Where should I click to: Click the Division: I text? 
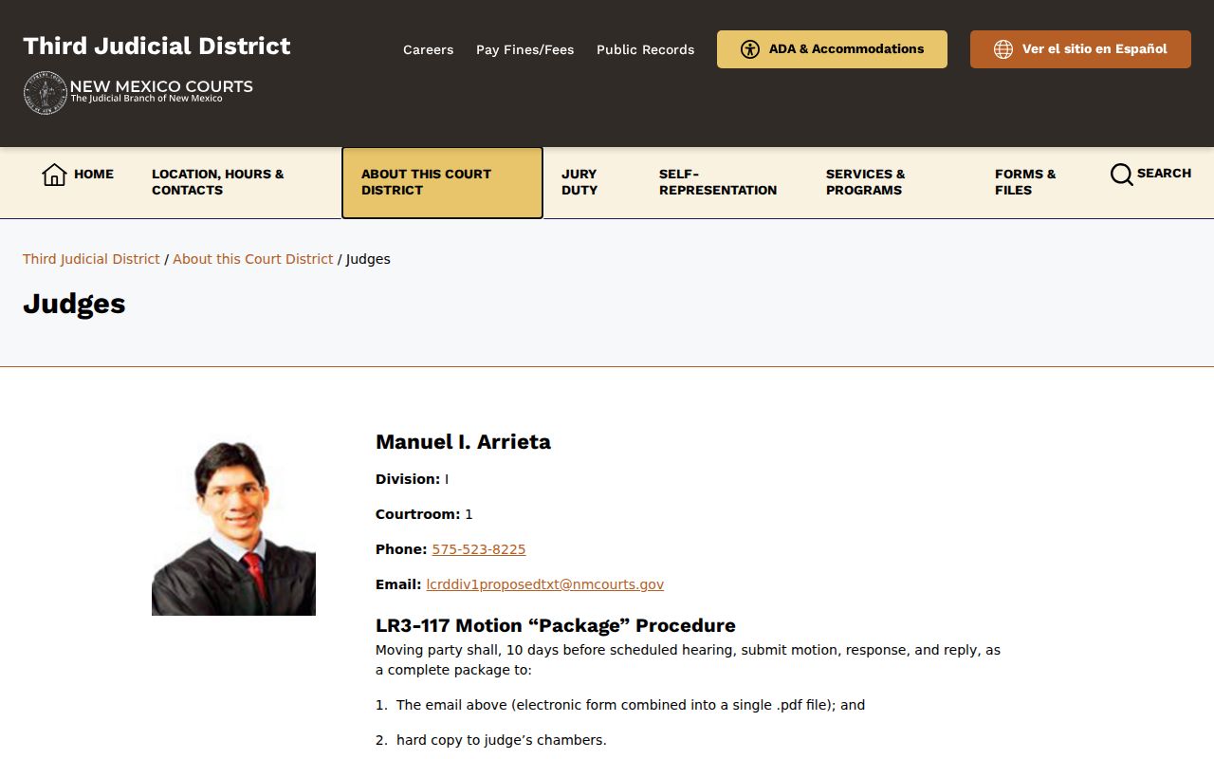tap(413, 479)
